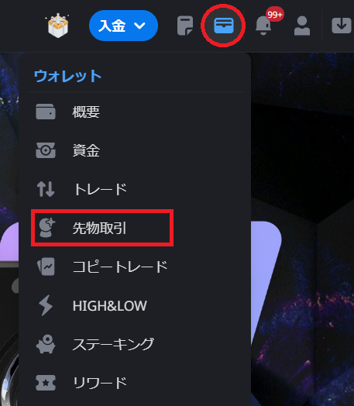
Task: Click the download app icon
Action: click(x=342, y=26)
